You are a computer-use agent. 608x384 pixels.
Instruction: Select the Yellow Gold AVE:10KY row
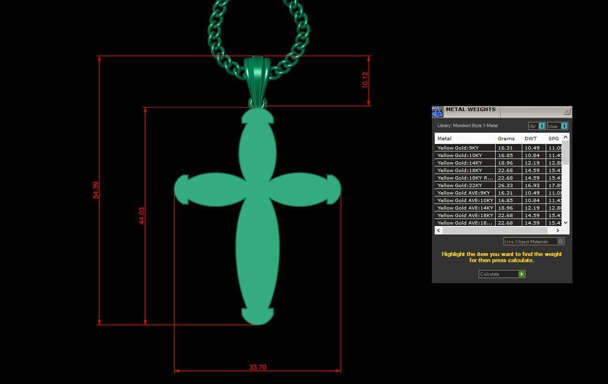[498, 200]
